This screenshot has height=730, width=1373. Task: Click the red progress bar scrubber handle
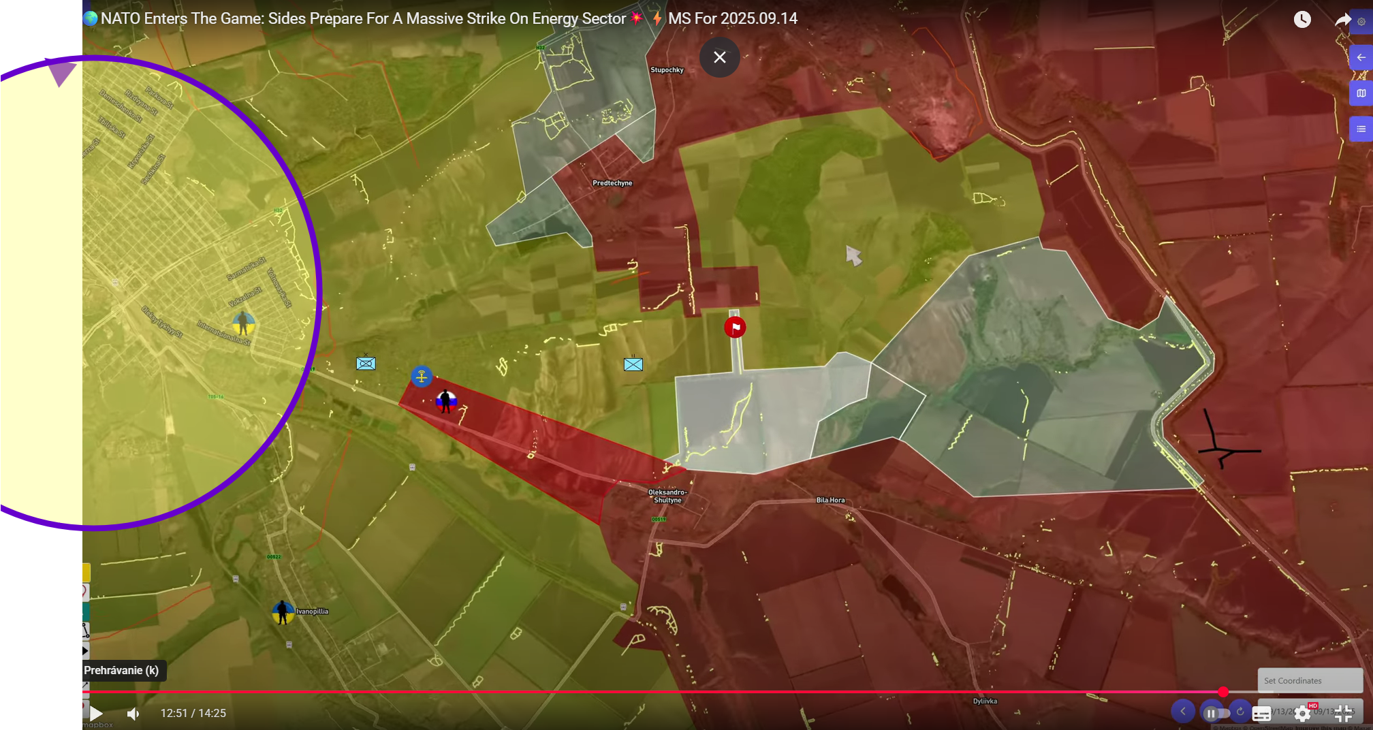(1223, 692)
